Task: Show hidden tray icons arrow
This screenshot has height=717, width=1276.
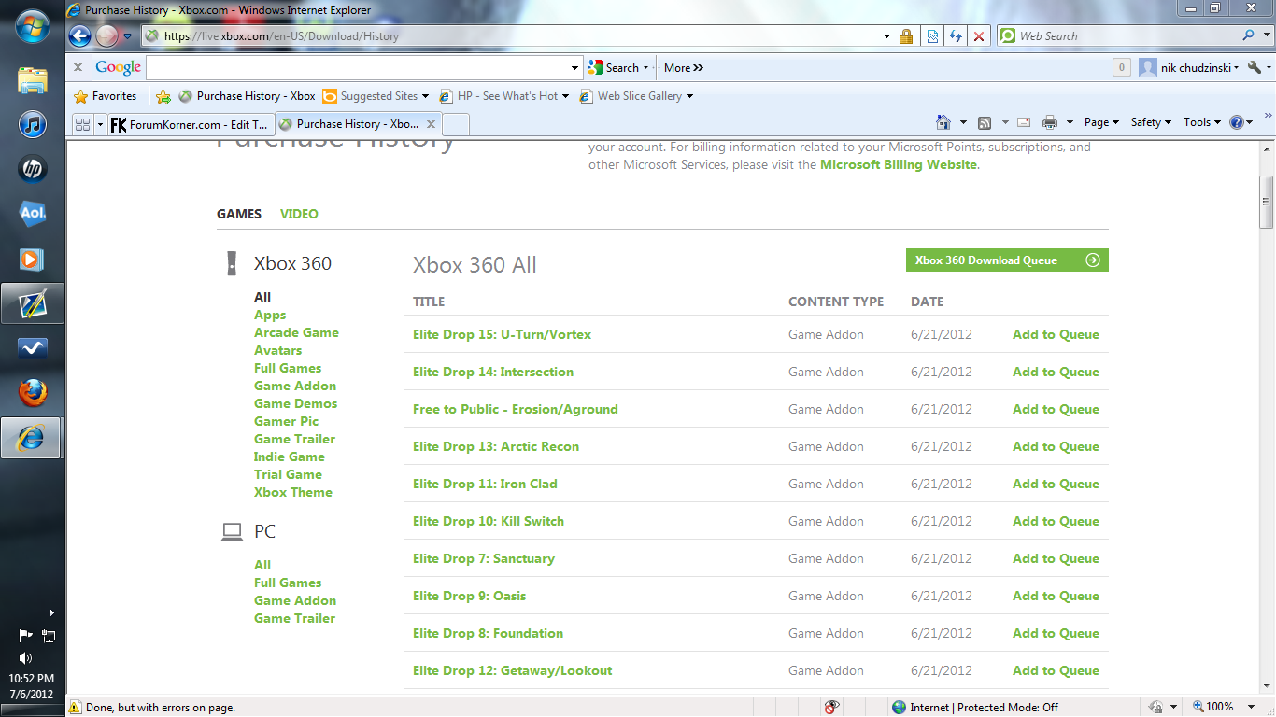Action: coord(51,613)
